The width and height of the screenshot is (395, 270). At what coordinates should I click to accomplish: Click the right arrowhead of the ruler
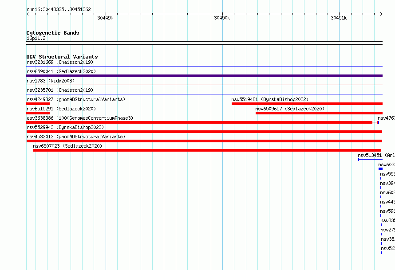(x=381, y=14)
